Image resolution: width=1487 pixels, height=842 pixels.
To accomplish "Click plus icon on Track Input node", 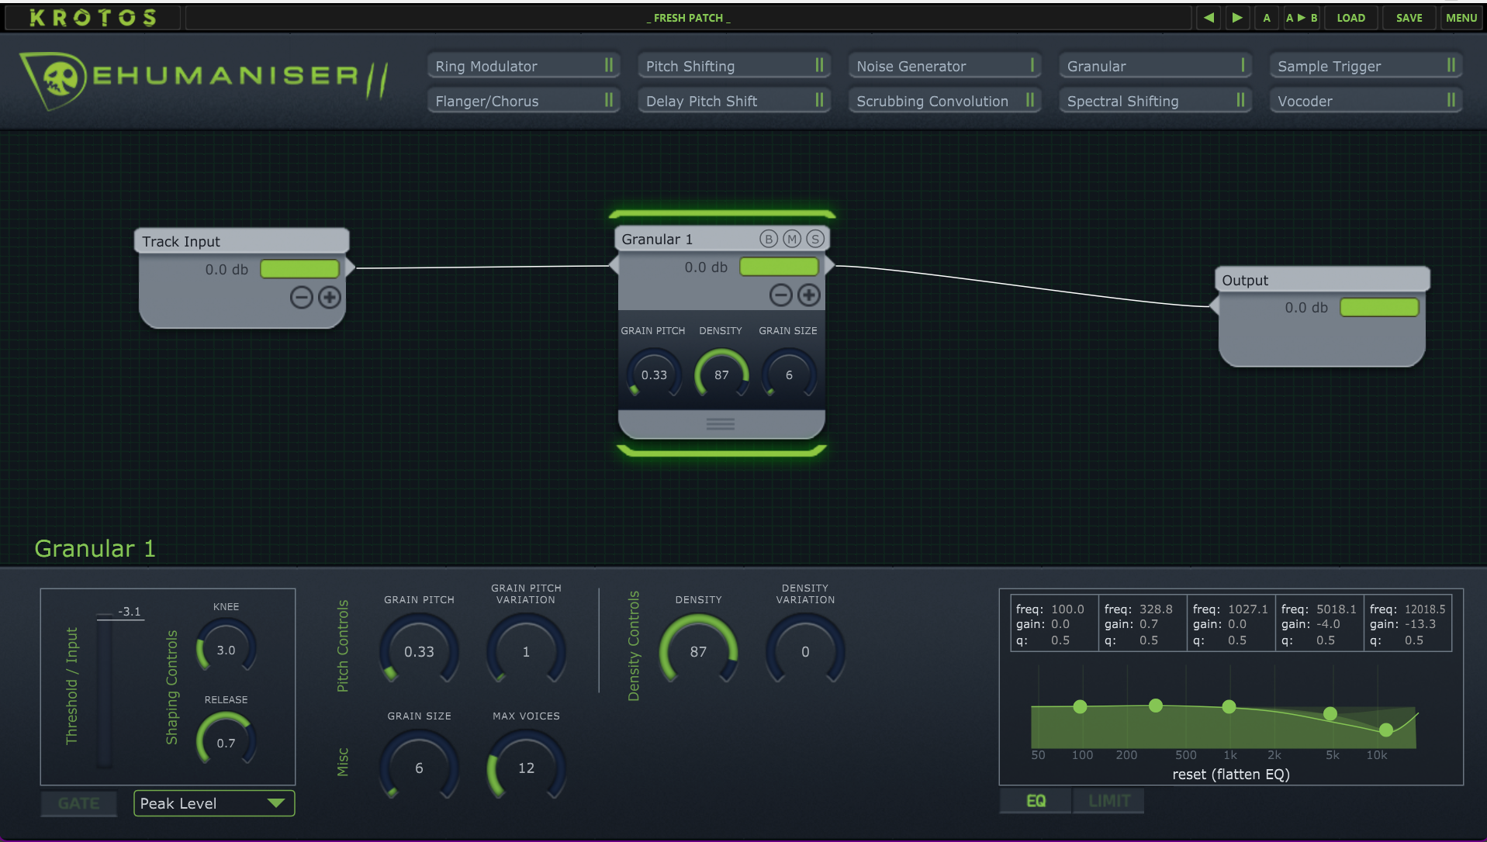I will coord(330,297).
